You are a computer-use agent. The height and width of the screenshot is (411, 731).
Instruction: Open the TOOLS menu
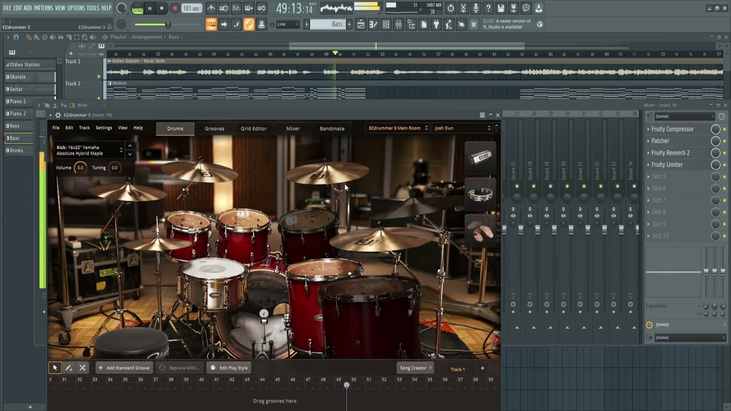pos(93,8)
